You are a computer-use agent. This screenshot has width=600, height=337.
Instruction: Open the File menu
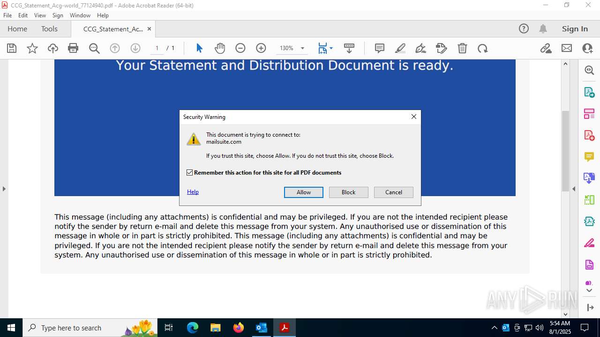tap(7, 15)
